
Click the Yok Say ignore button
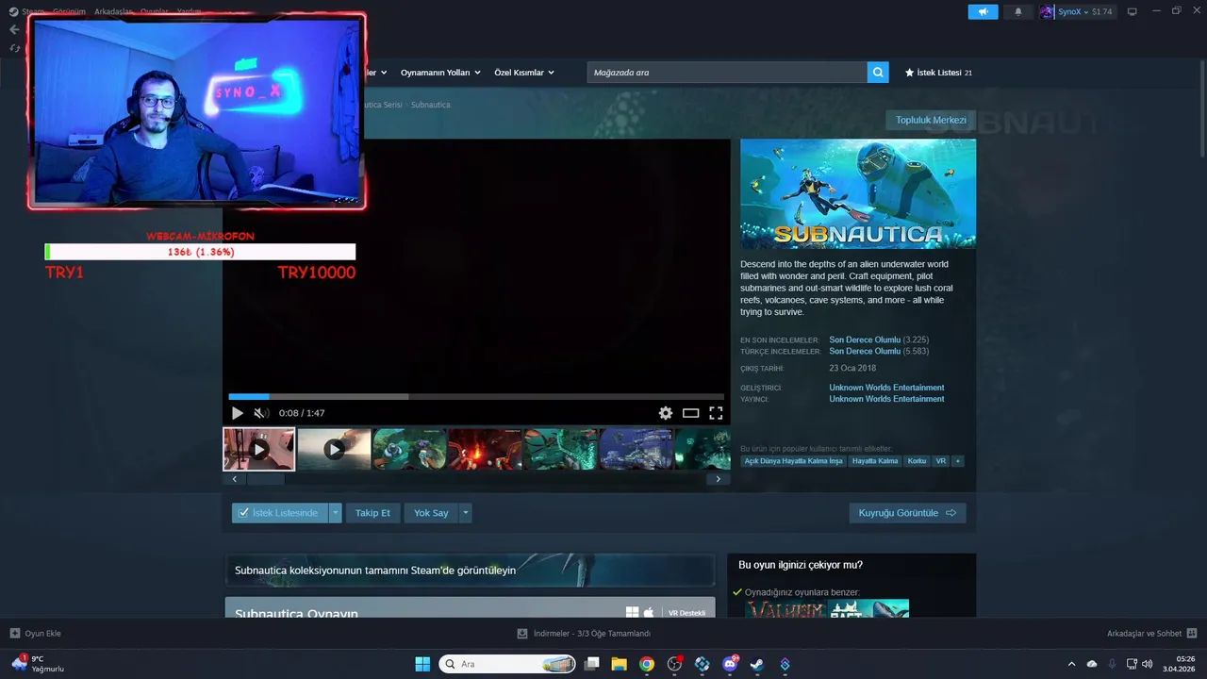(431, 513)
